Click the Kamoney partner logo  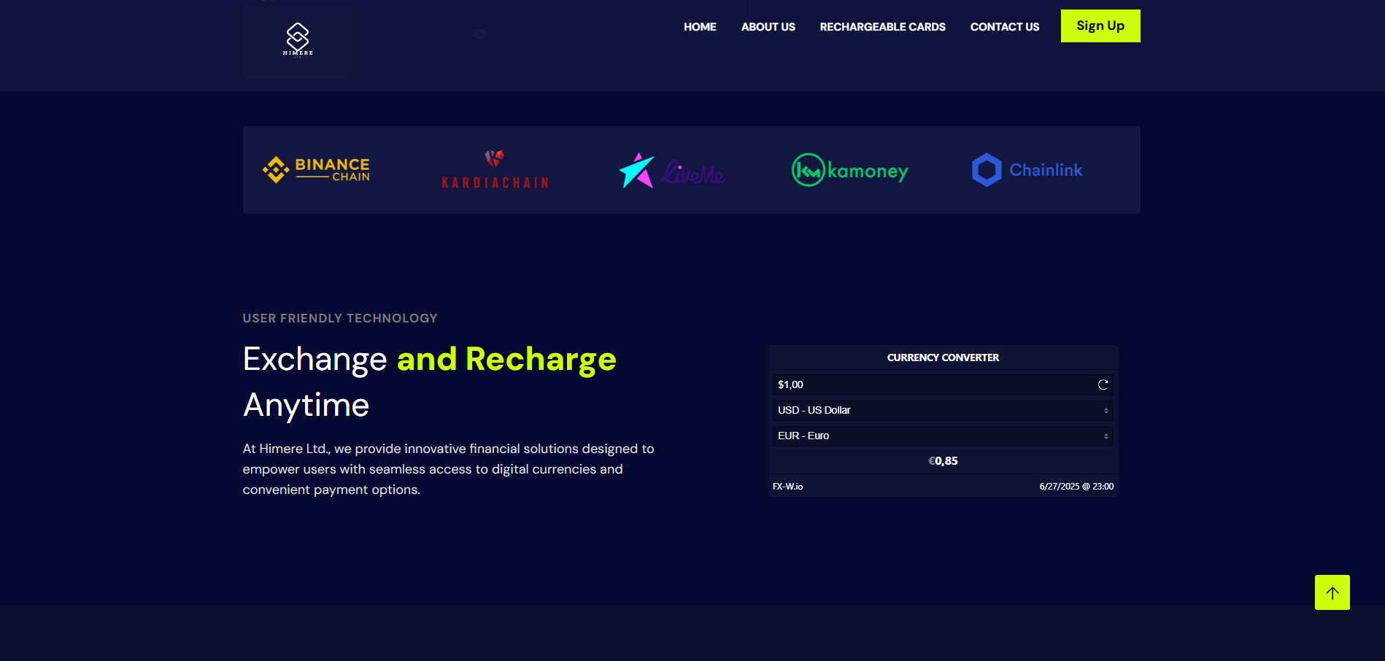coord(850,170)
